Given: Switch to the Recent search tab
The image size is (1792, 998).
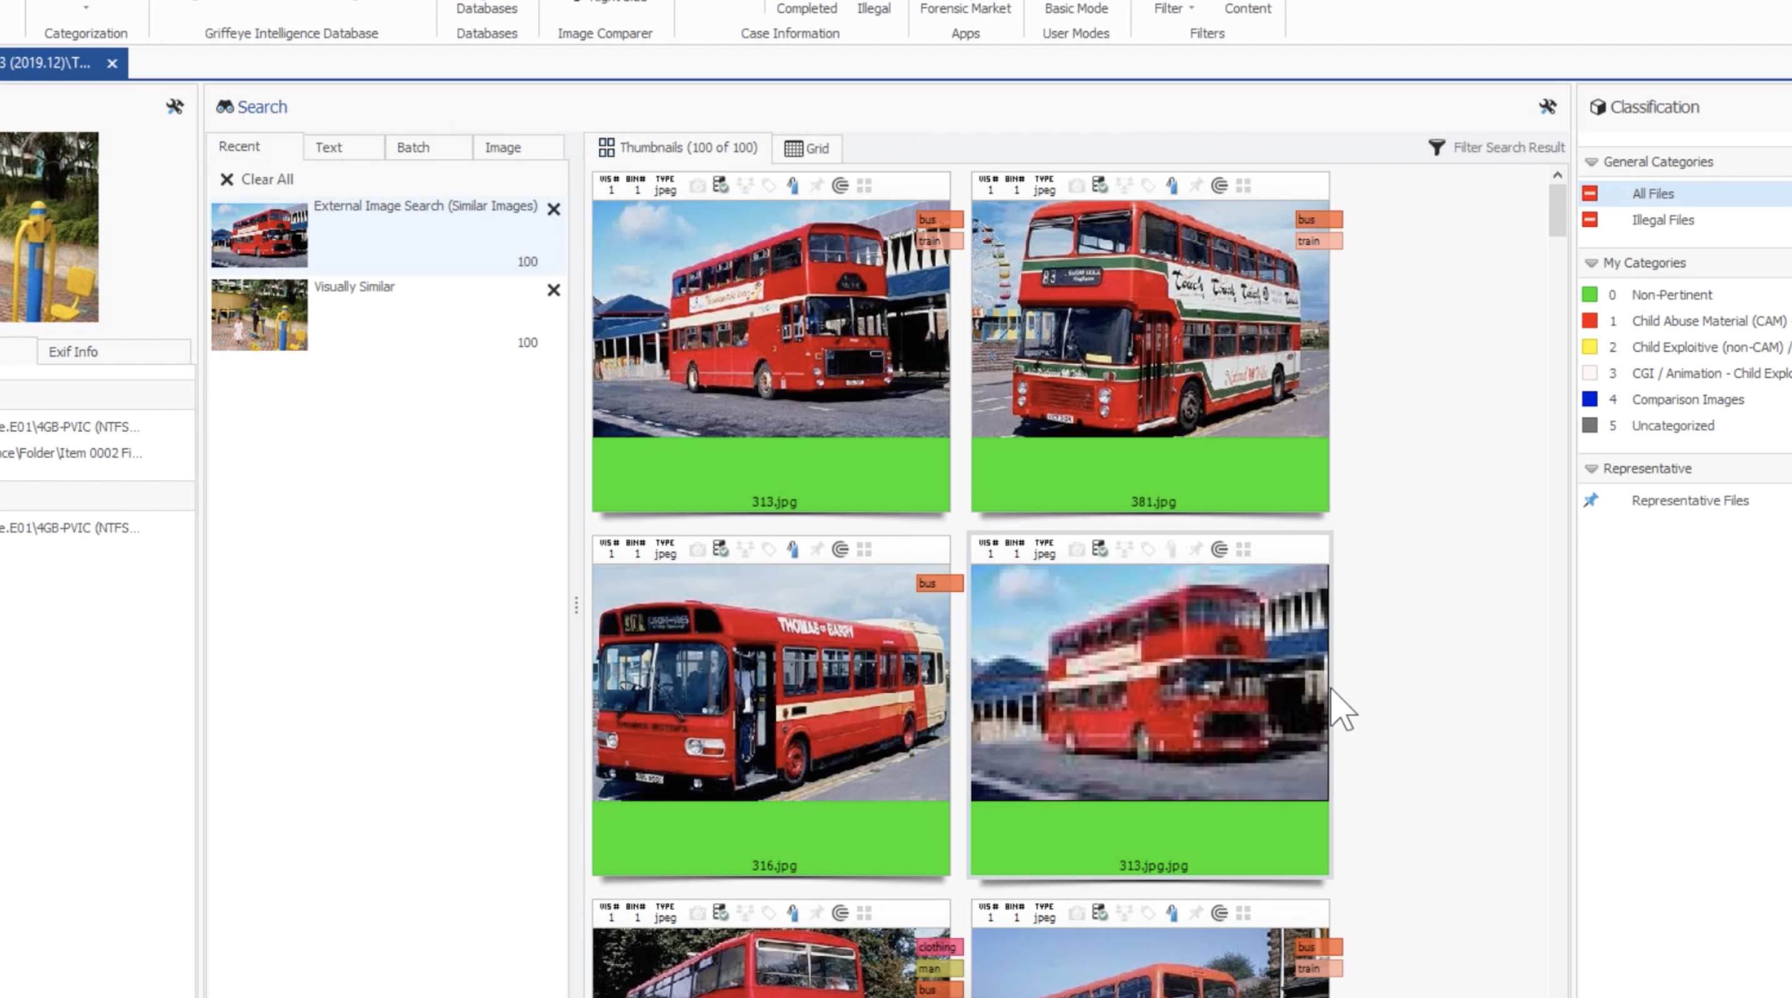Looking at the screenshot, I should (254, 147).
